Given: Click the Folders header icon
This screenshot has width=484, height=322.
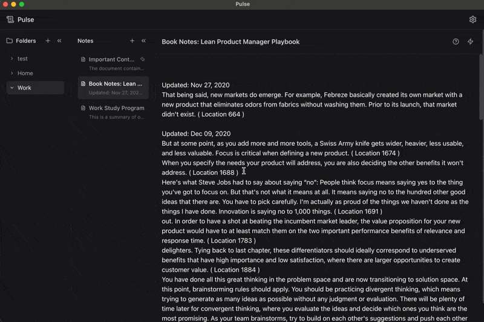Looking at the screenshot, I should (x=10, y=41).
